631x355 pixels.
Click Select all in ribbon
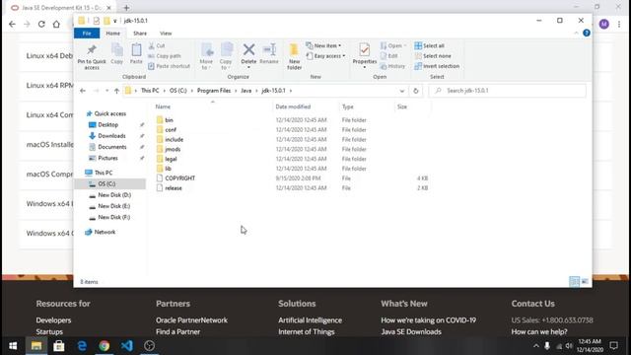pyautogui.click(x=430, y=46)
